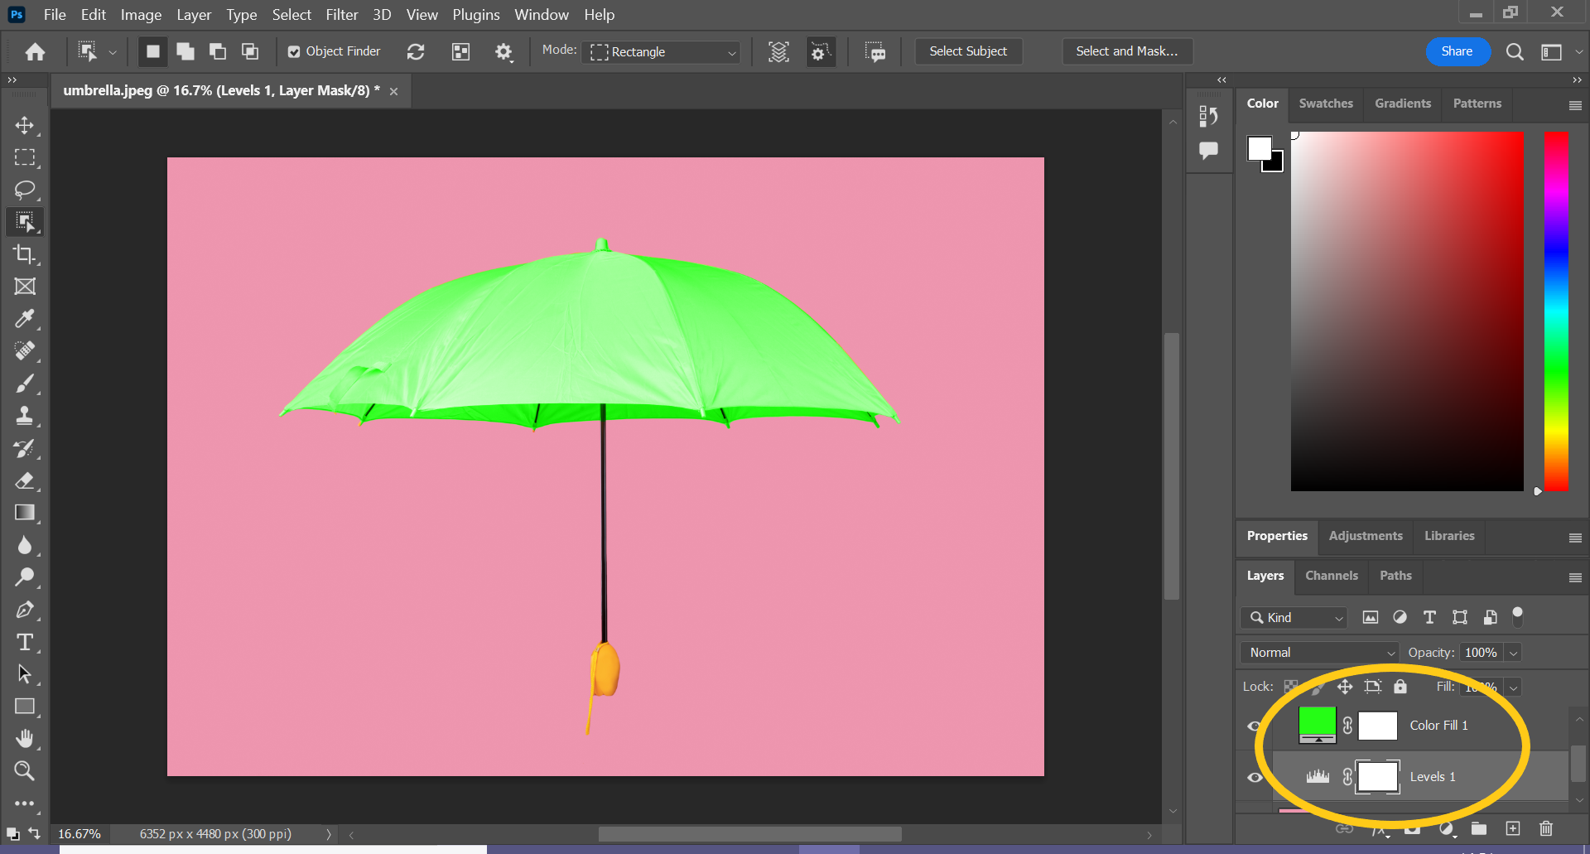Select the Frame tool
1590x854 pixels.
pos(25,287)
